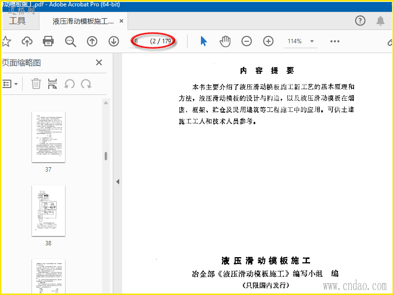394x295 pixels.
Task: Click the page label 37 text
Action: (48, 170)
